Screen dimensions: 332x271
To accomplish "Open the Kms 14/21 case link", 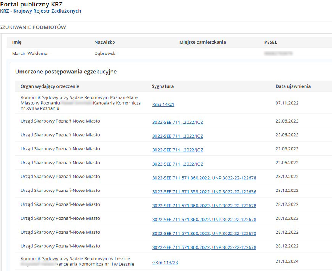I will point(163,104).
